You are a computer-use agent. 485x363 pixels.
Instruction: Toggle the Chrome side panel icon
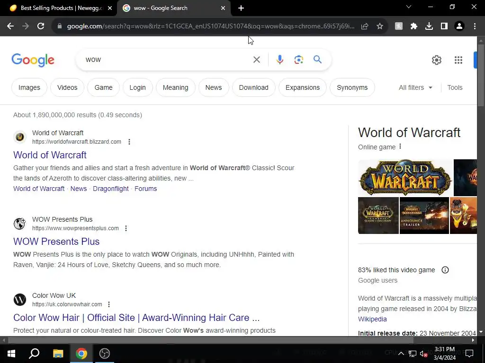click(x=444, y=26)
